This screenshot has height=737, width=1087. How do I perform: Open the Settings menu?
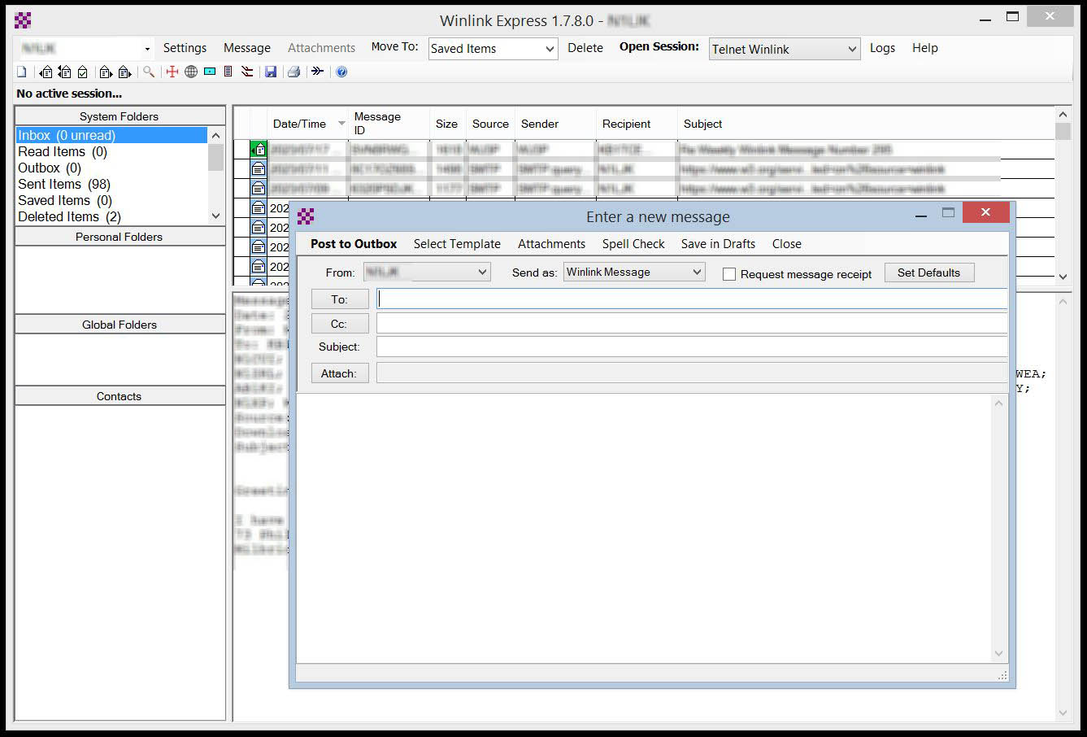click(185, 47)
